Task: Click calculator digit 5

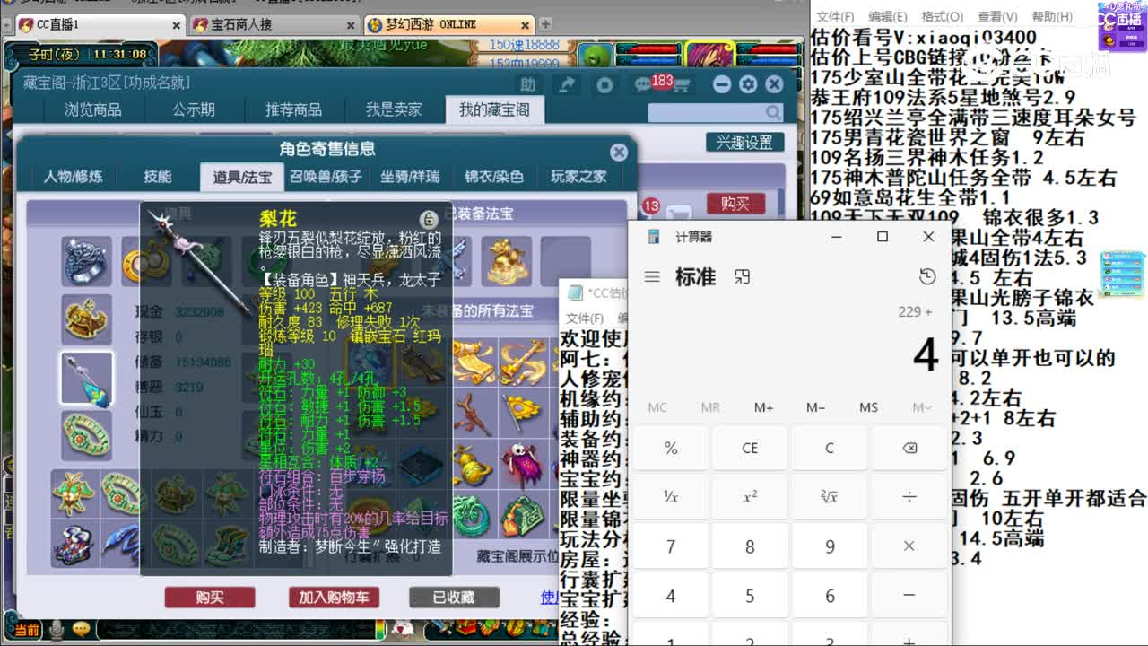Action: pos(750,595)
